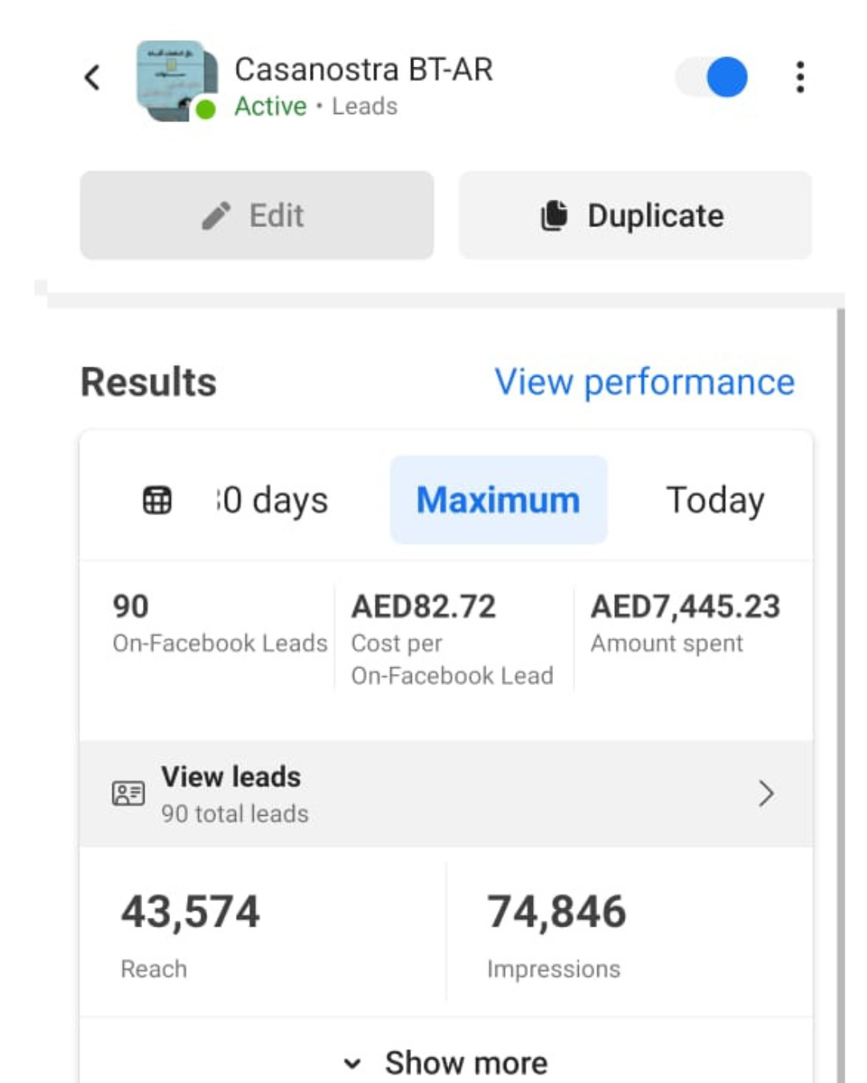Expand results with Show more

pos(466,1063)
